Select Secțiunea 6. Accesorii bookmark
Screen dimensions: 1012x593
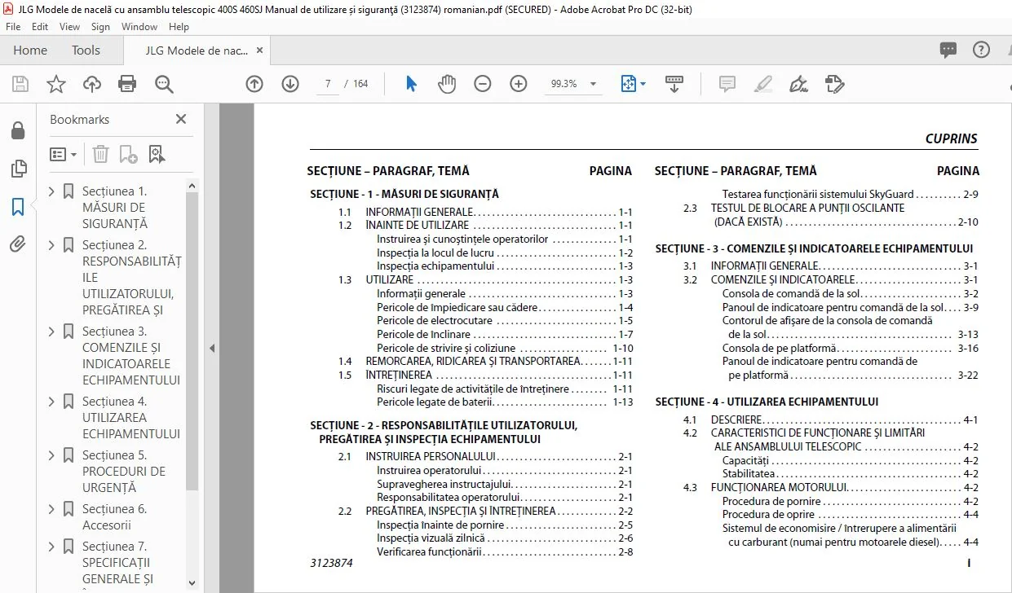pyautogui.click(x=115, y=517)
